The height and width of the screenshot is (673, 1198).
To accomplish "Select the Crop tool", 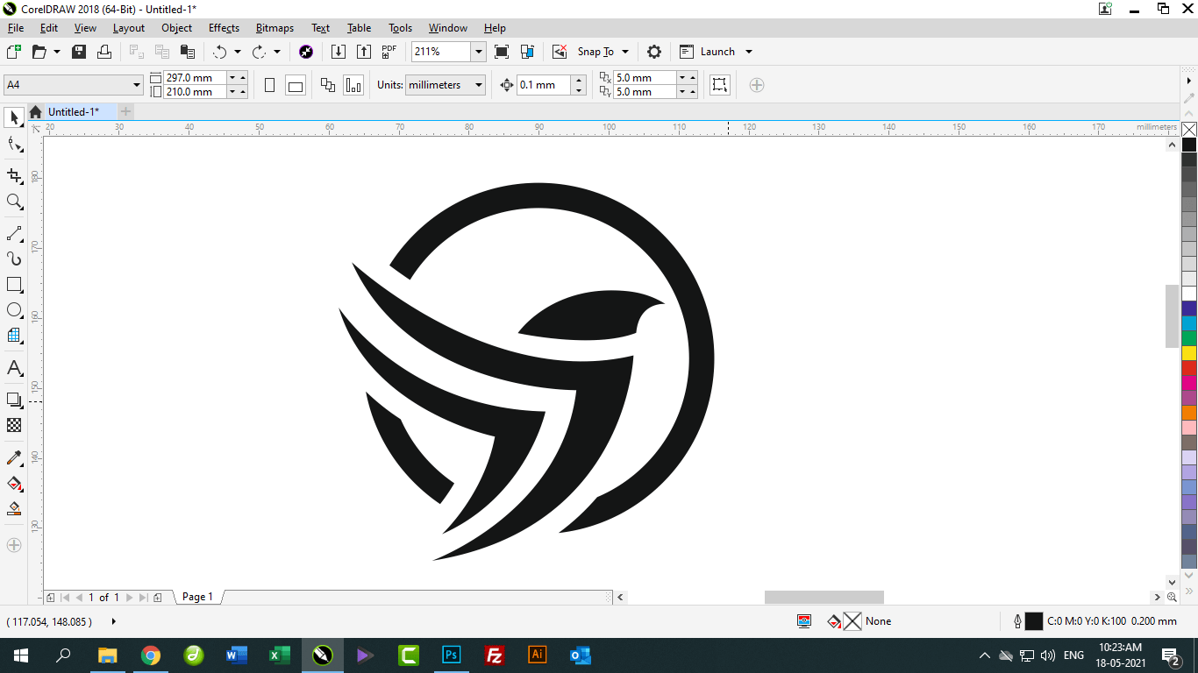I will [14, 176].
